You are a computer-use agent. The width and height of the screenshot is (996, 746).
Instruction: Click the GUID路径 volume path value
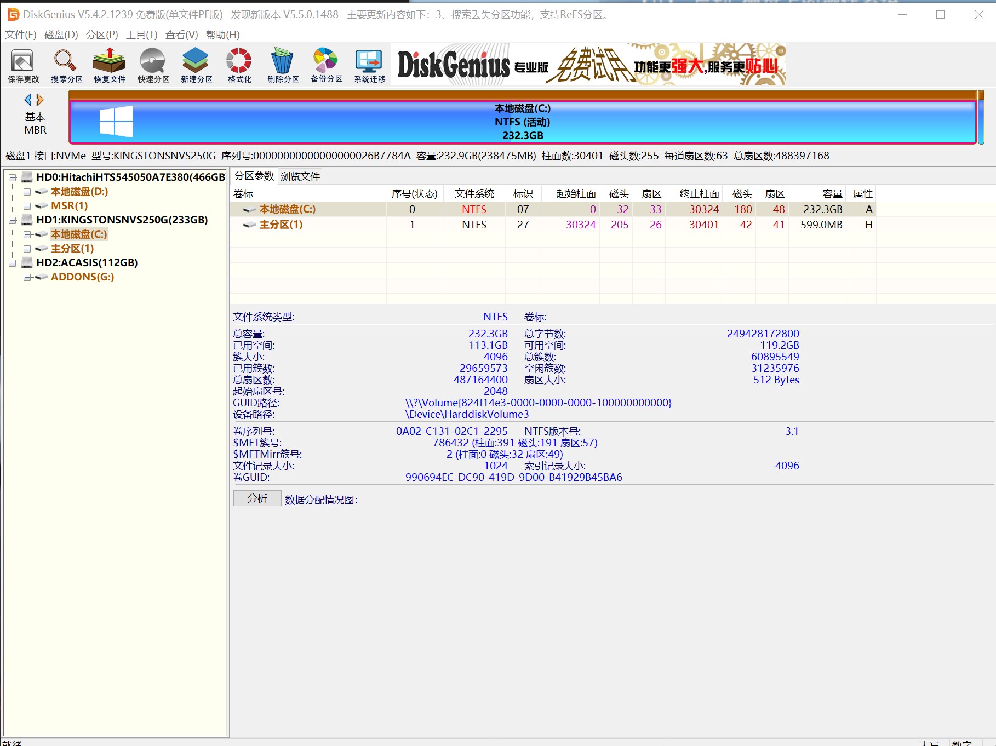[538, 403]
